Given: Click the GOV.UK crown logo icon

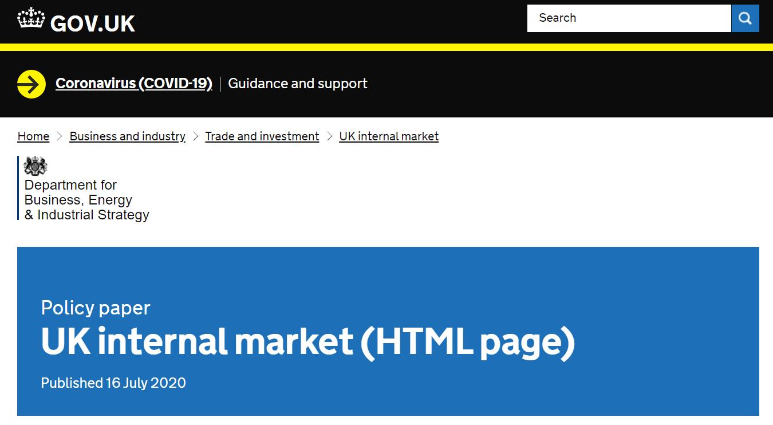Looking at the screenshot, I should coord(31,19).
